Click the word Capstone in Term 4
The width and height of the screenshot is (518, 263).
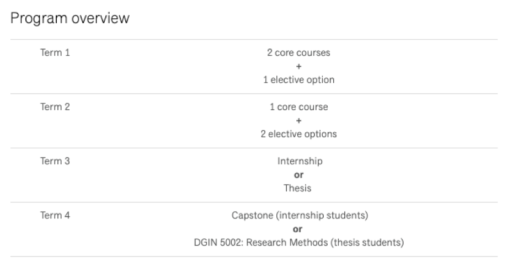click(250, 215)
